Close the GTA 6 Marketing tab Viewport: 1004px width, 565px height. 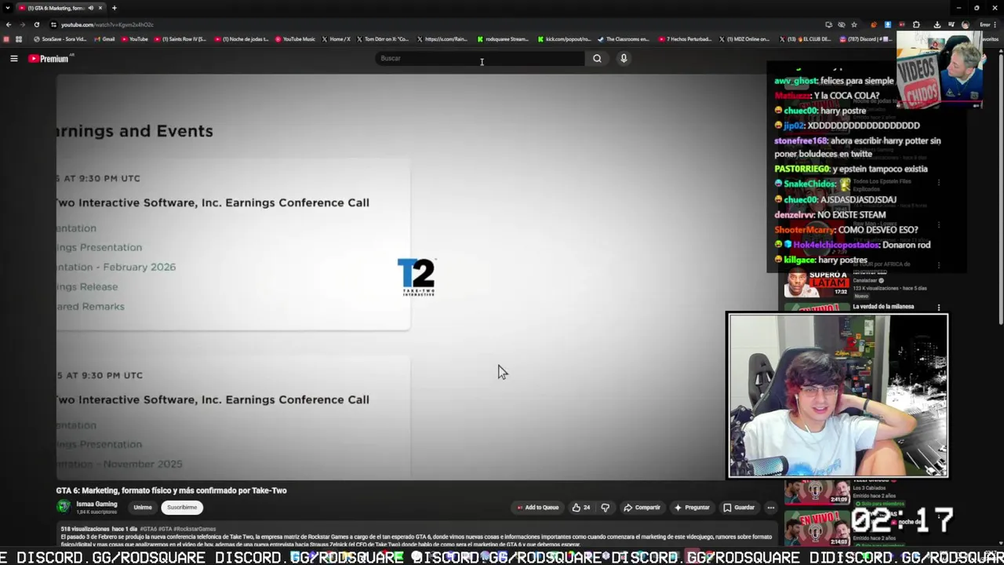click(100, 8)
